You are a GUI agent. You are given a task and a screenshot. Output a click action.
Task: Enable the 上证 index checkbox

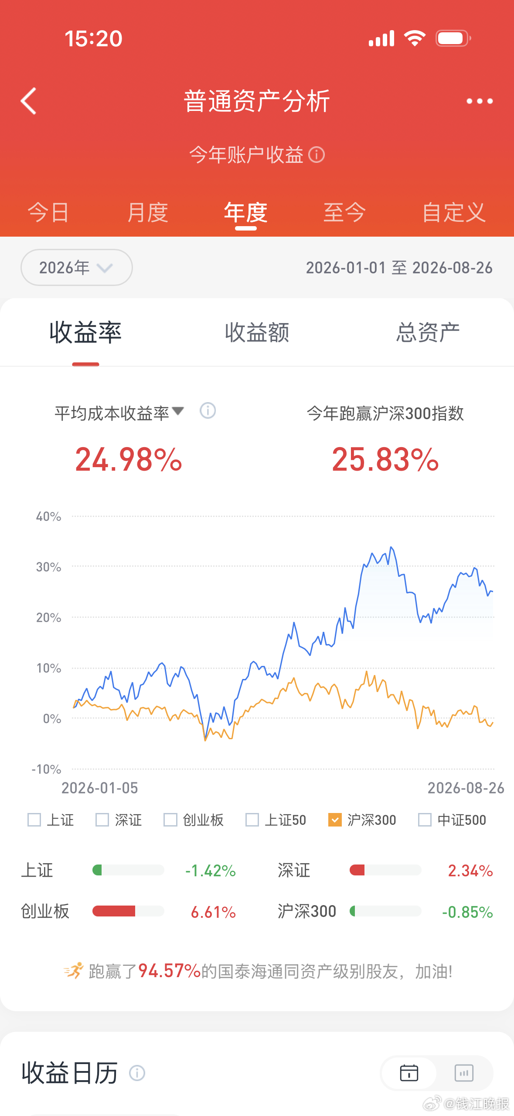coord(34,820)
